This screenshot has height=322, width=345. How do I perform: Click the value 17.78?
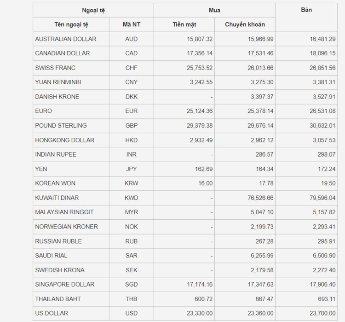click(x=266, y=183)
